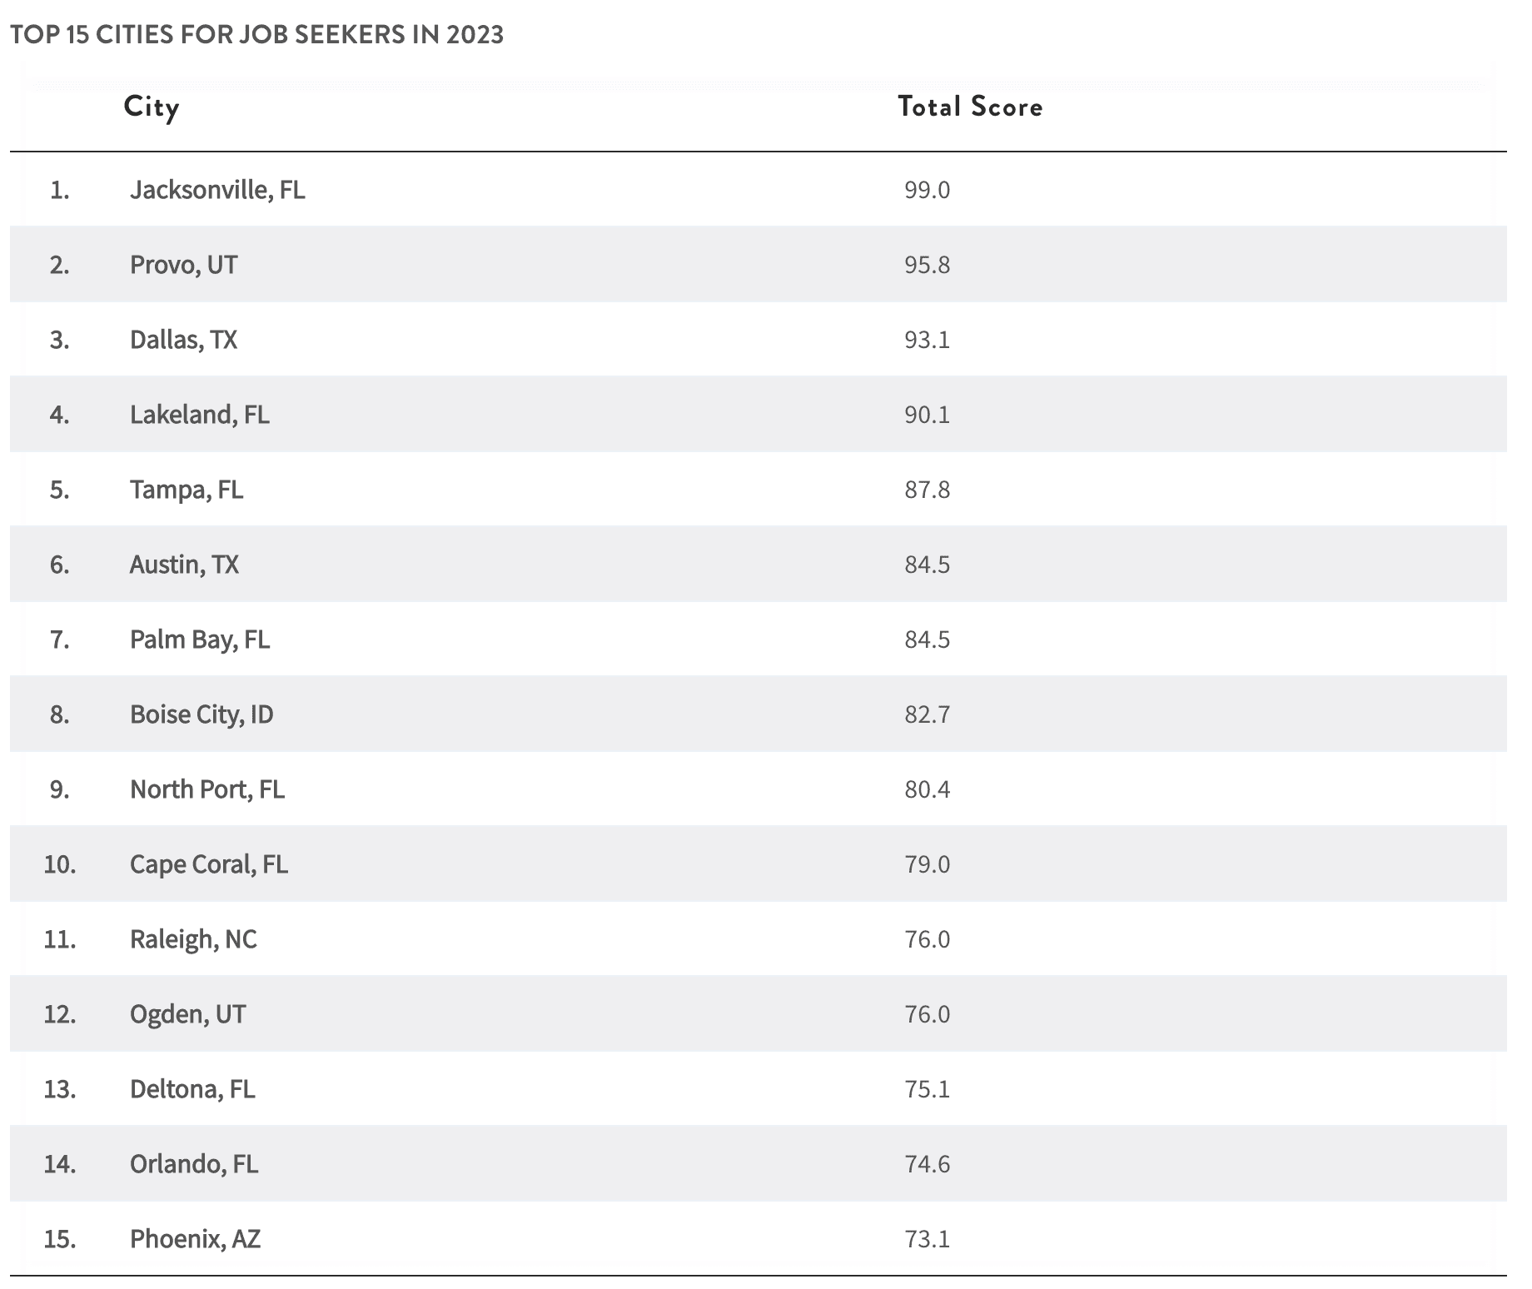Click the Top 15 Cities title heading
Image resolution: width=1532 pixels, height=1289 pixels.
[x=257, y=35]
